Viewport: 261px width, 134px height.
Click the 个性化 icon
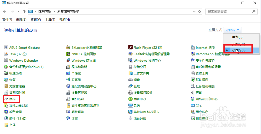[x=68, y=73]
